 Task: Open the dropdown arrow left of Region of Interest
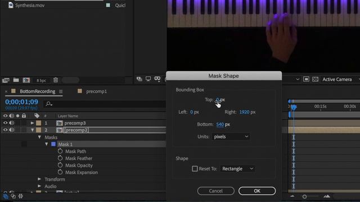298,79
